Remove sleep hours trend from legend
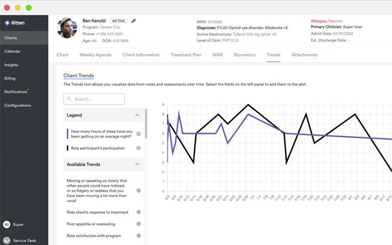This screenshot has height=245, width=392. [x=139, y=134]
